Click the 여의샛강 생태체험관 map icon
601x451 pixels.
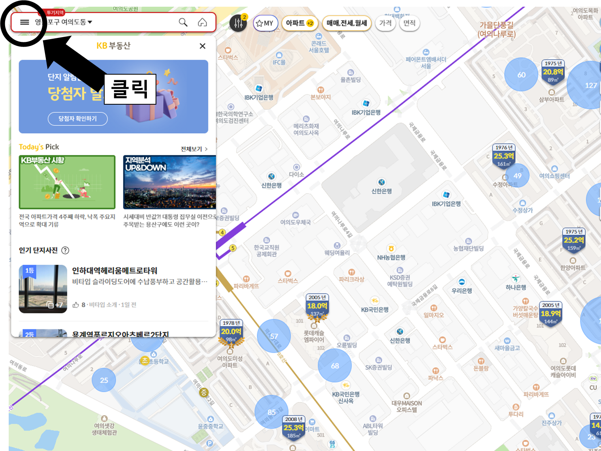[x=104, y=419]
